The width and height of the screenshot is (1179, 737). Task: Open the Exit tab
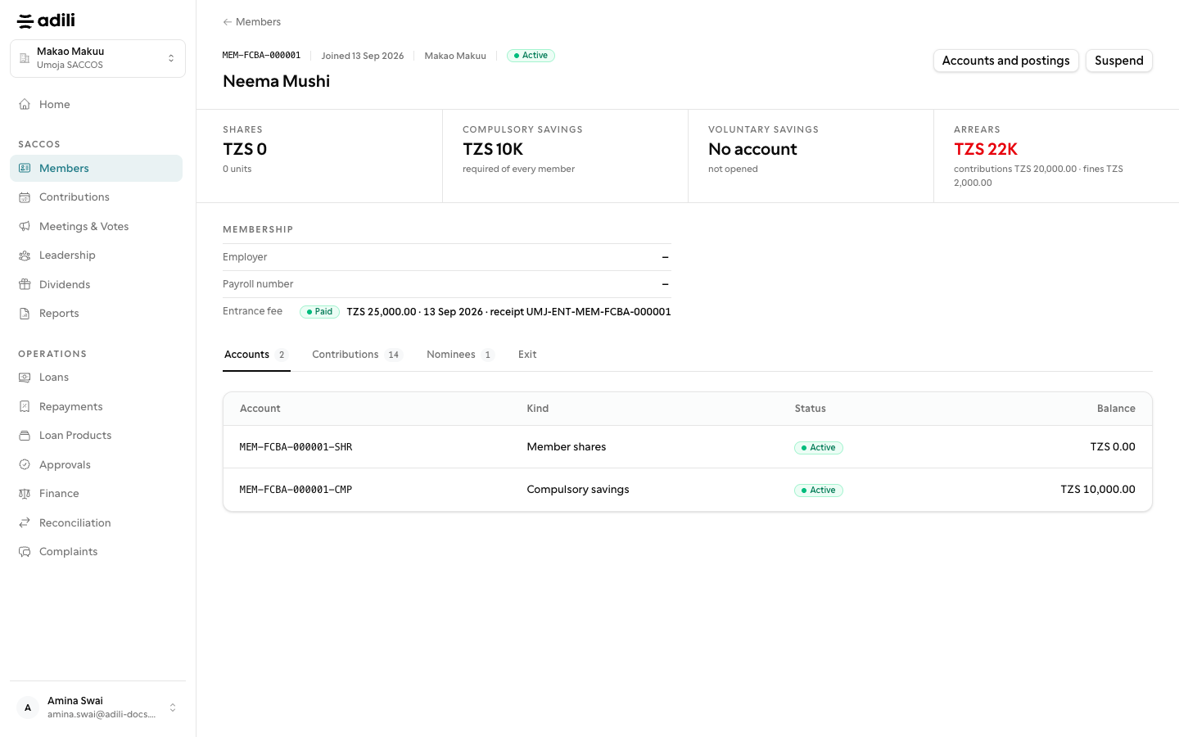click(x=527, y=355)
